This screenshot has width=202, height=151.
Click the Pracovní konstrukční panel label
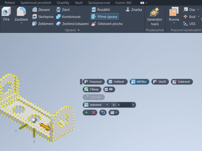pyautogui.click(x=186, y=30)
